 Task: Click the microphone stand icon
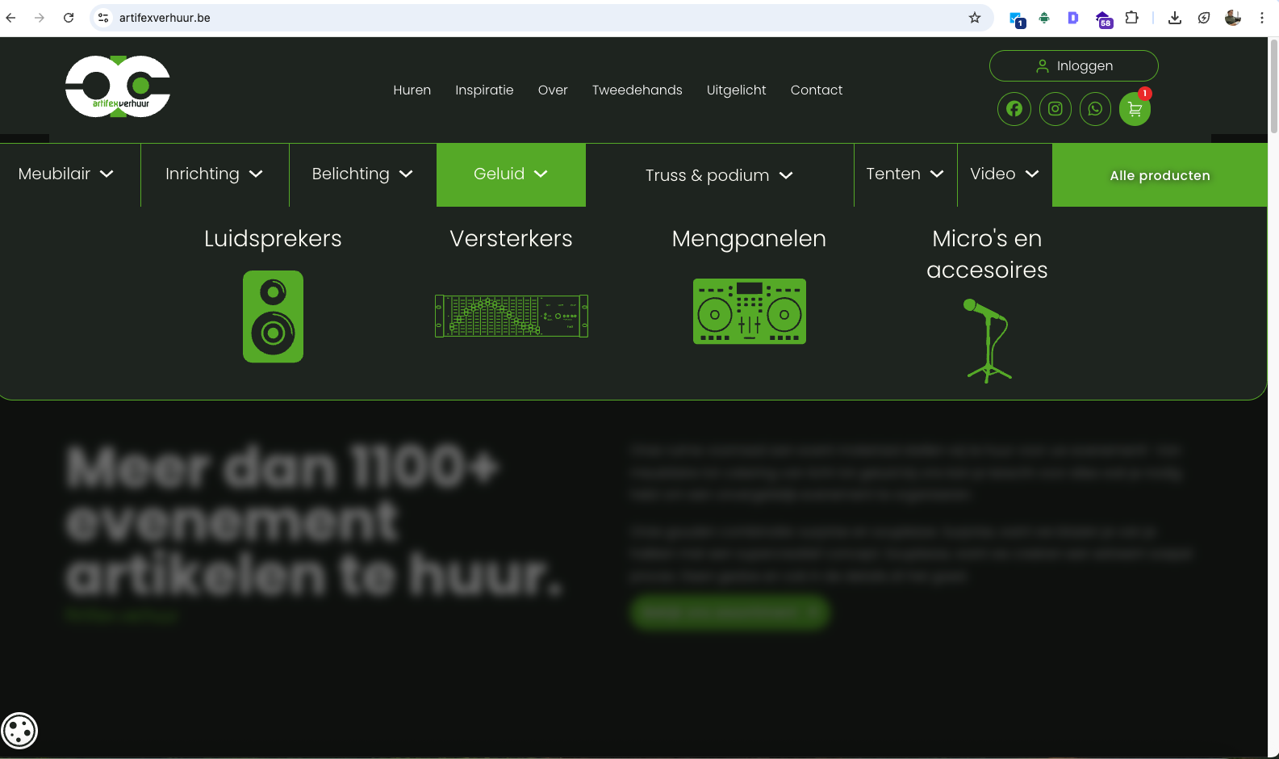[989, 340]
